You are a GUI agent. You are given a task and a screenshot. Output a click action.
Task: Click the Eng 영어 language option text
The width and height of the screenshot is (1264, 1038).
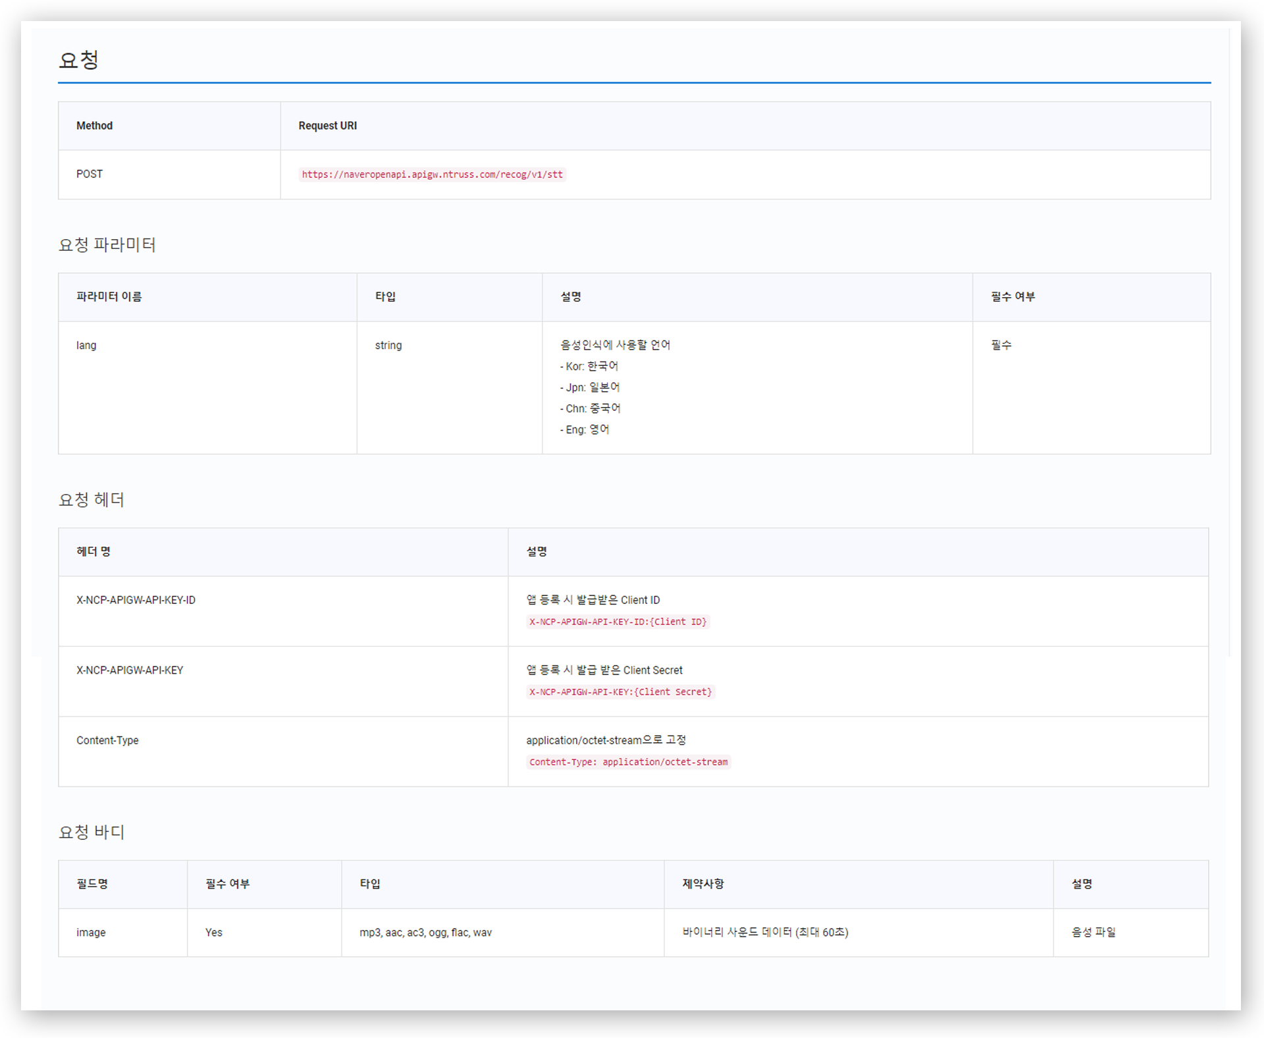[585, 429]
